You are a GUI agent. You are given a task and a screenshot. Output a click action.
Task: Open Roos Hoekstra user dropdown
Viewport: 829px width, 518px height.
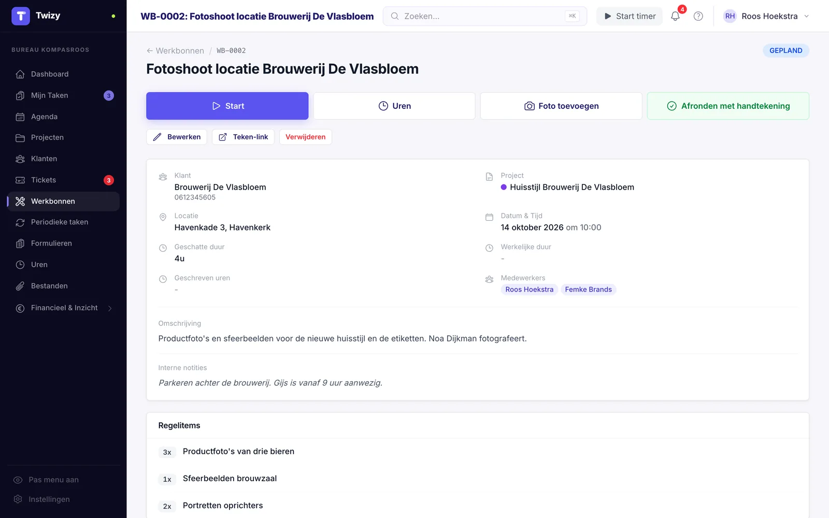tap(766, 16)
